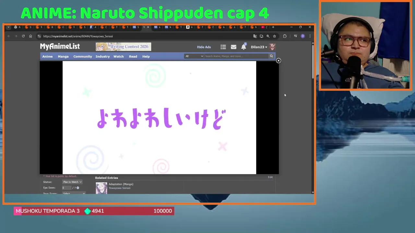Click the translate page icon in the address bar

(x=255, y=36)
